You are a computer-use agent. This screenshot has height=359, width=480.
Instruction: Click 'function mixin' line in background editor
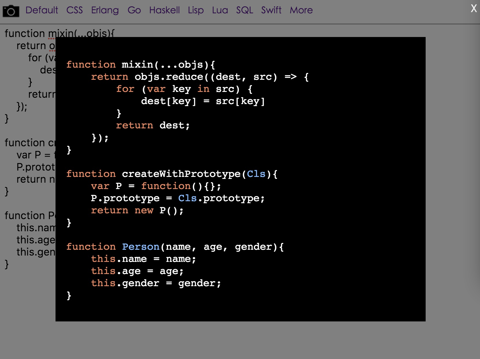(x=60, y=34)
